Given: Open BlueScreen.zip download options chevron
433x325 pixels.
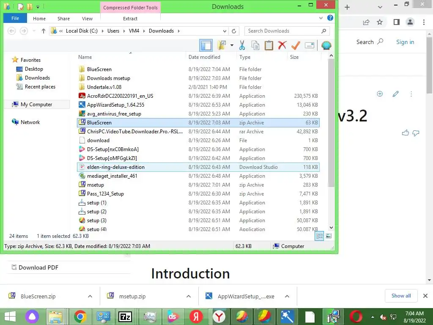Looking at the screenshot, I should 90,296.
